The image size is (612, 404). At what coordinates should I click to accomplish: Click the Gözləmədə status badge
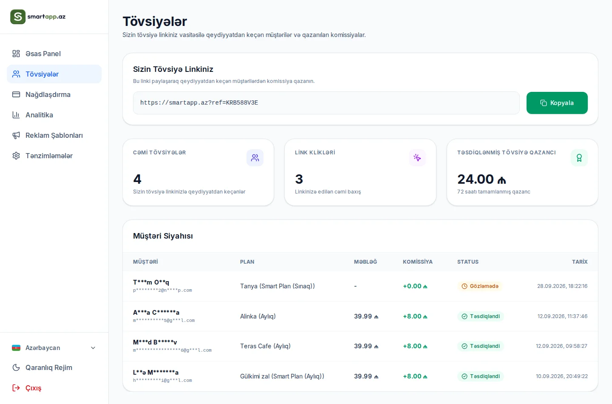pyautogui.click(x=480, y=286)
